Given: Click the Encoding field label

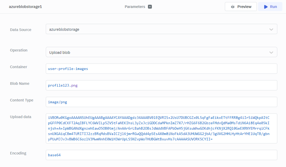Looking at the screenshot, I should tap(18, 153).
